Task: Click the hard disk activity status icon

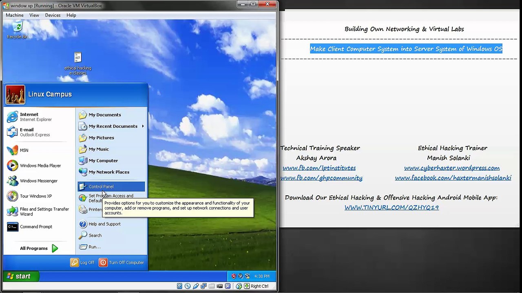Action: click(x=179, y=286)
